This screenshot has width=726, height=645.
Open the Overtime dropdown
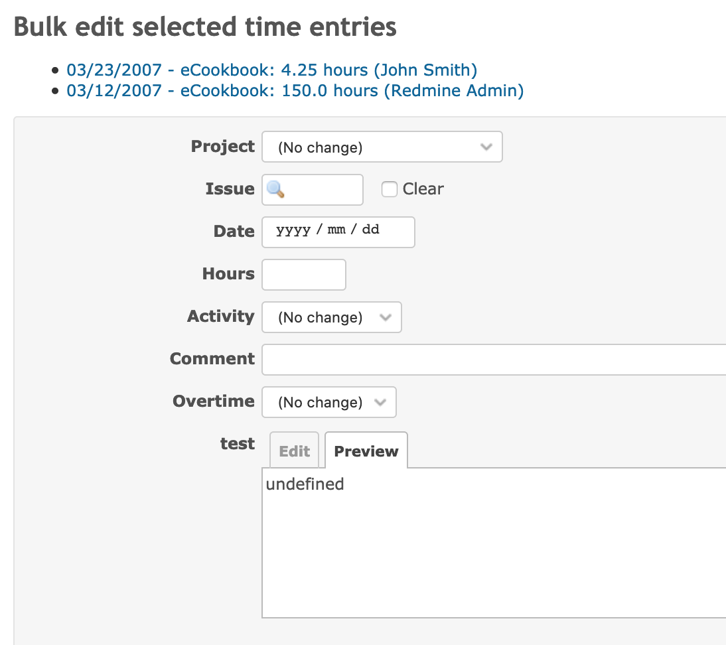[x=328, y=402]
